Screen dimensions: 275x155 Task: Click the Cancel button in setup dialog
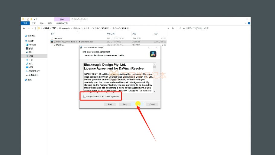pyautogui.click(x=152, y=104)
